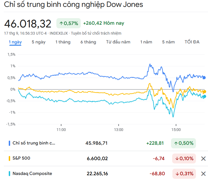Click the 45.986,71 value in table
Screen dimensions: 208x181
click(x=96, y=143)
